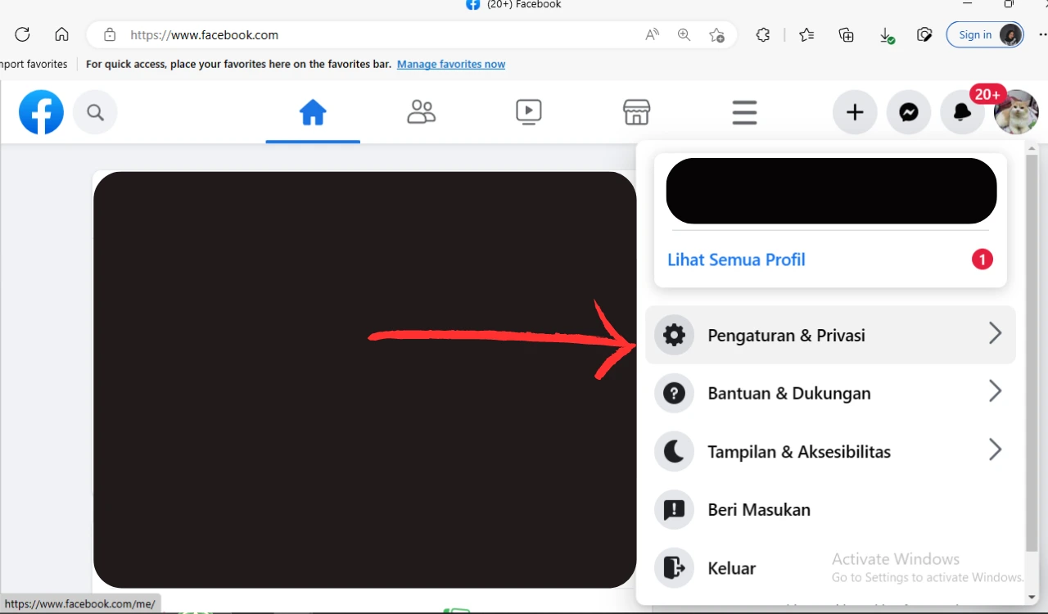This screenshot has width=1048, height=614.
Task: Open the Messenger icon
Action: pos(909,112)
